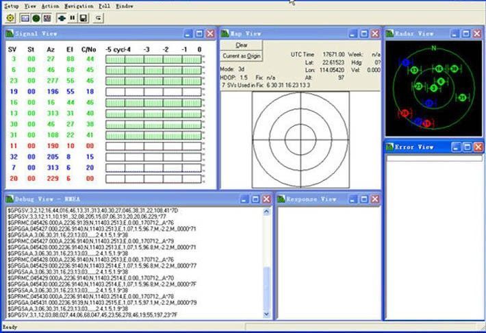Open the Window menu

pyautogui.click(x=125, y=6)
